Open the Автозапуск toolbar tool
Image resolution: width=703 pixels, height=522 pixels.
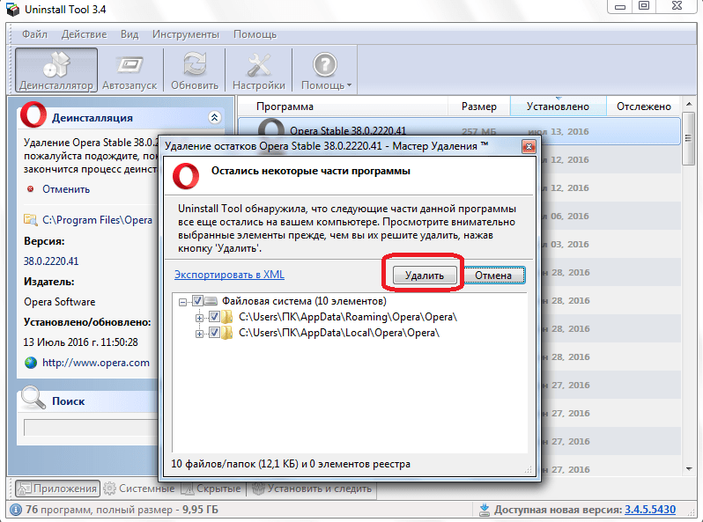pyautogui.click(x=129, y=70)
